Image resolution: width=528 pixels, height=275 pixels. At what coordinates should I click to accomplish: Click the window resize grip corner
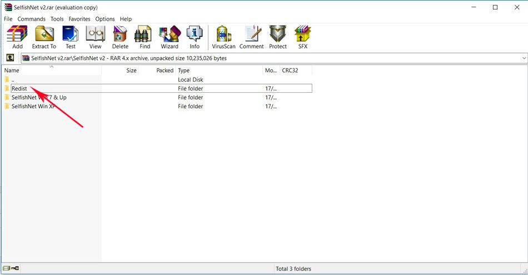[525, 271]
